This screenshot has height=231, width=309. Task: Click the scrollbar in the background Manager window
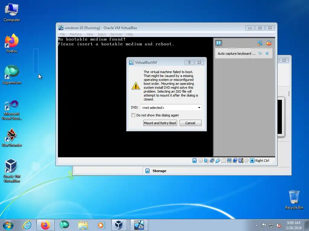[x=289, y=94]
